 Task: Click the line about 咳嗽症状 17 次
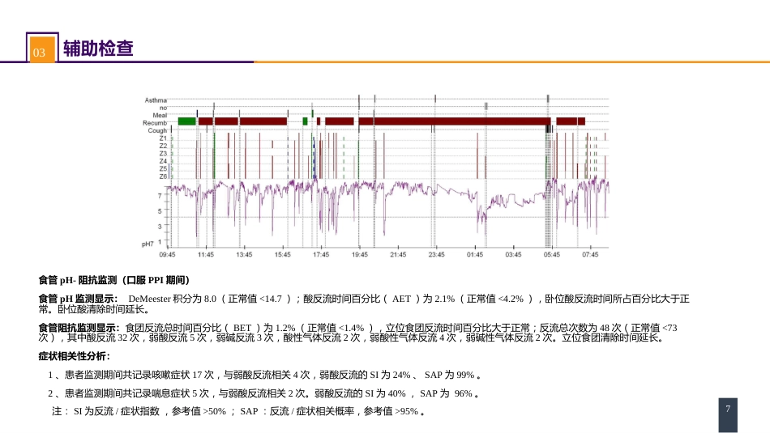pyautogui.click(x=265, y=376)
